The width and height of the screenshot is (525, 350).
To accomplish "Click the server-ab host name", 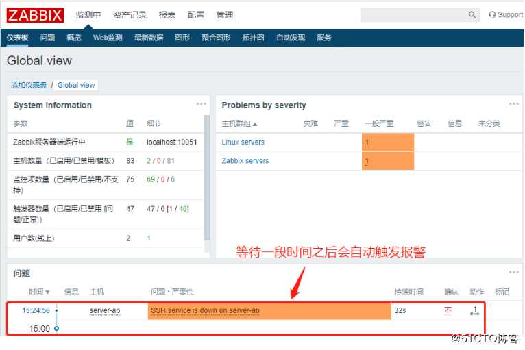I will [105, 310].
